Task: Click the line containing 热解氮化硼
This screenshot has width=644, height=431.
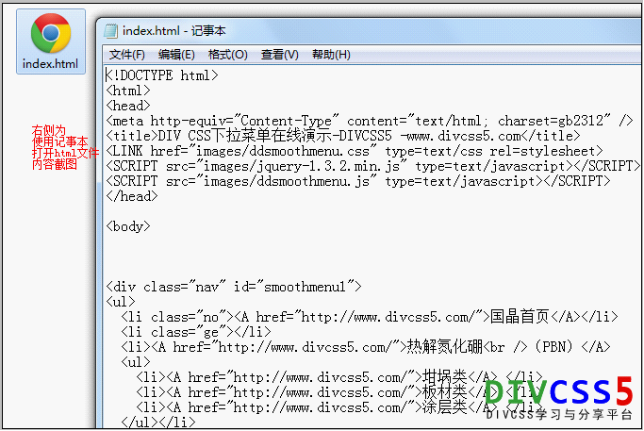Action: (366, 347)
